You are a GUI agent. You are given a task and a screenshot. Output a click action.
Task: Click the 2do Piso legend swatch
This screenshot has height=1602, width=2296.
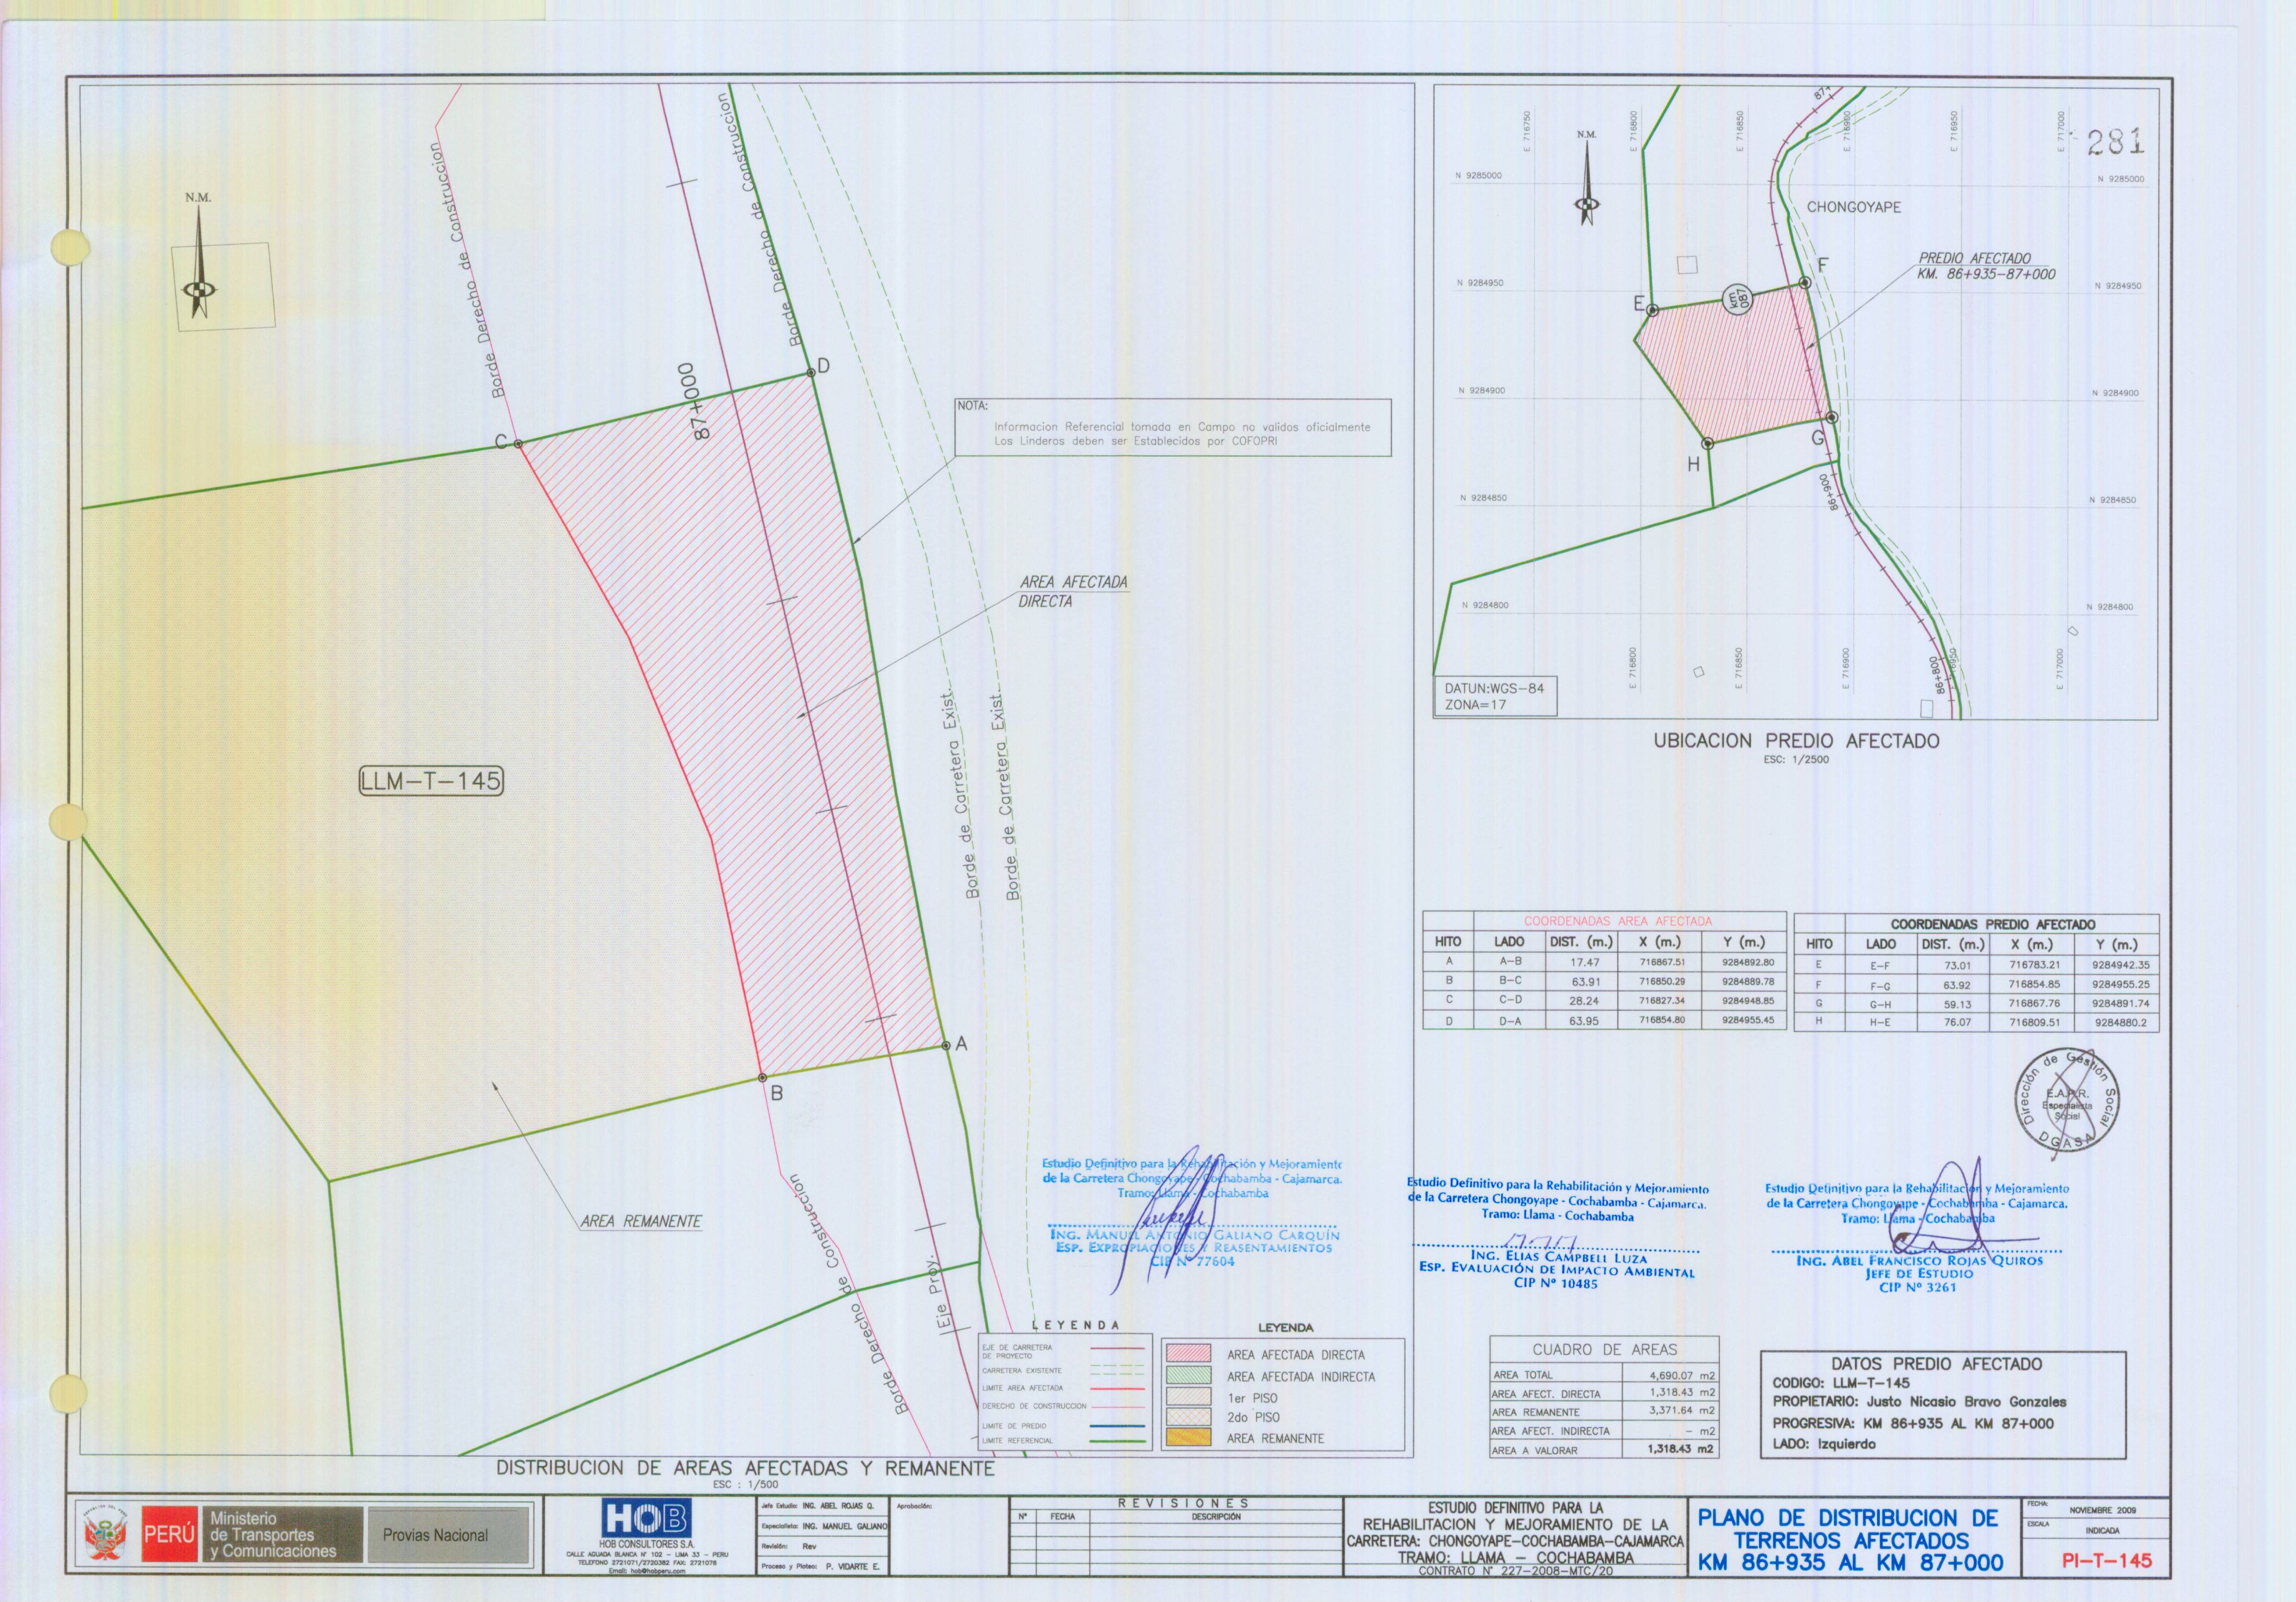[1188, 1417]
